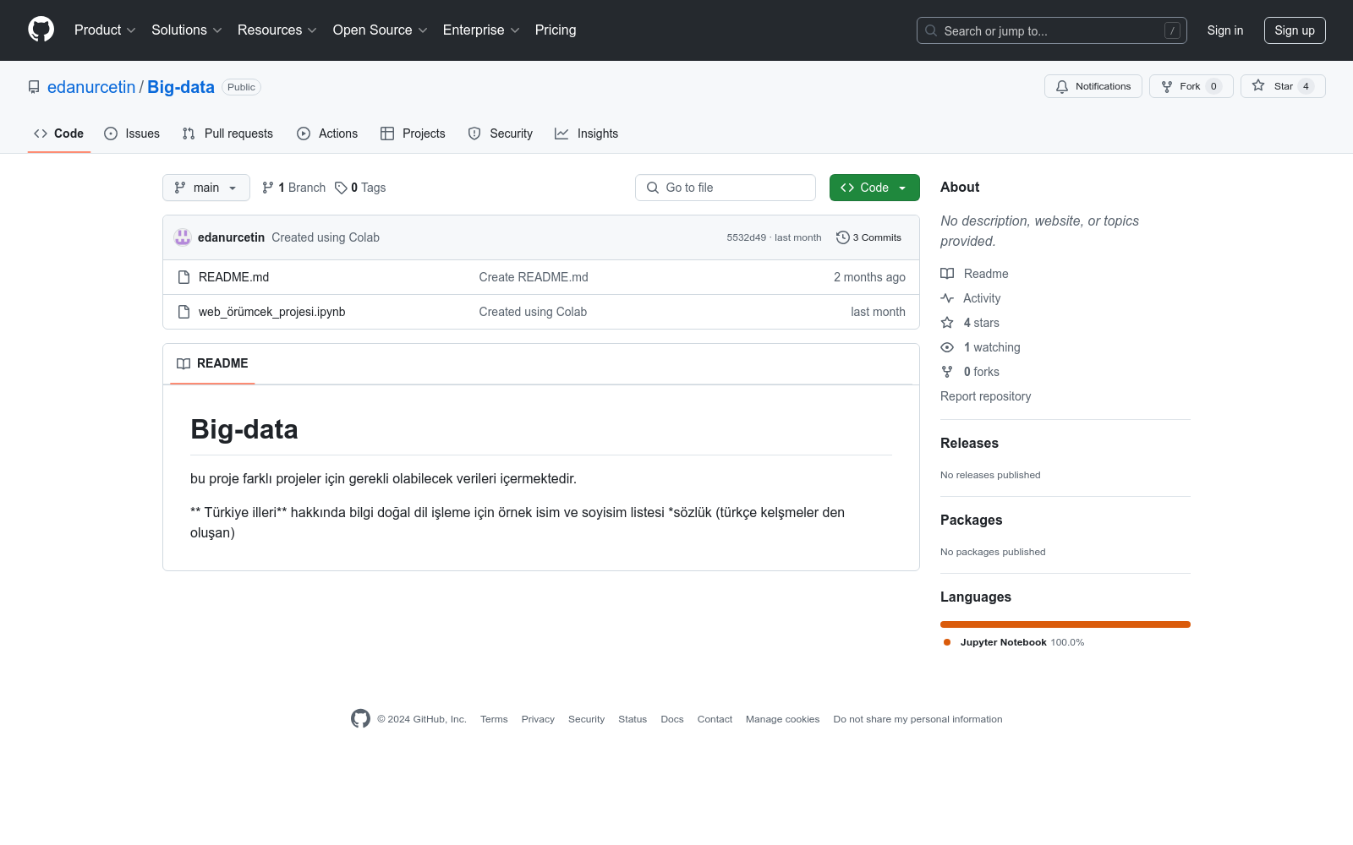This screenshot has height=845, width=1353.
Task: Click the eye icon beside 1 watching
Action: click(947, 347)
